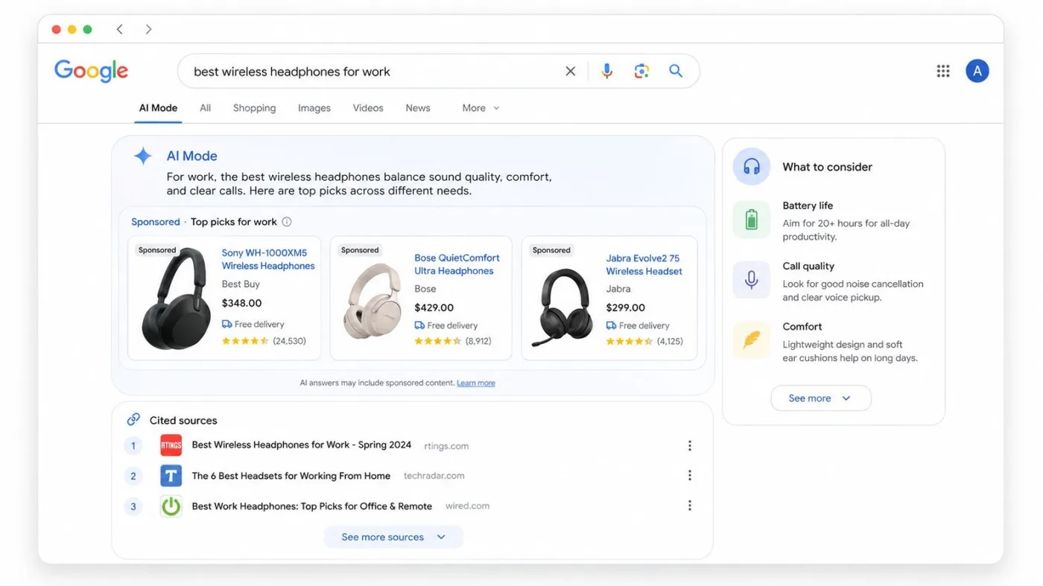Screen dimensions: 1043x586
Task: Open options for the rtings.com source
Action: point(690,446)
